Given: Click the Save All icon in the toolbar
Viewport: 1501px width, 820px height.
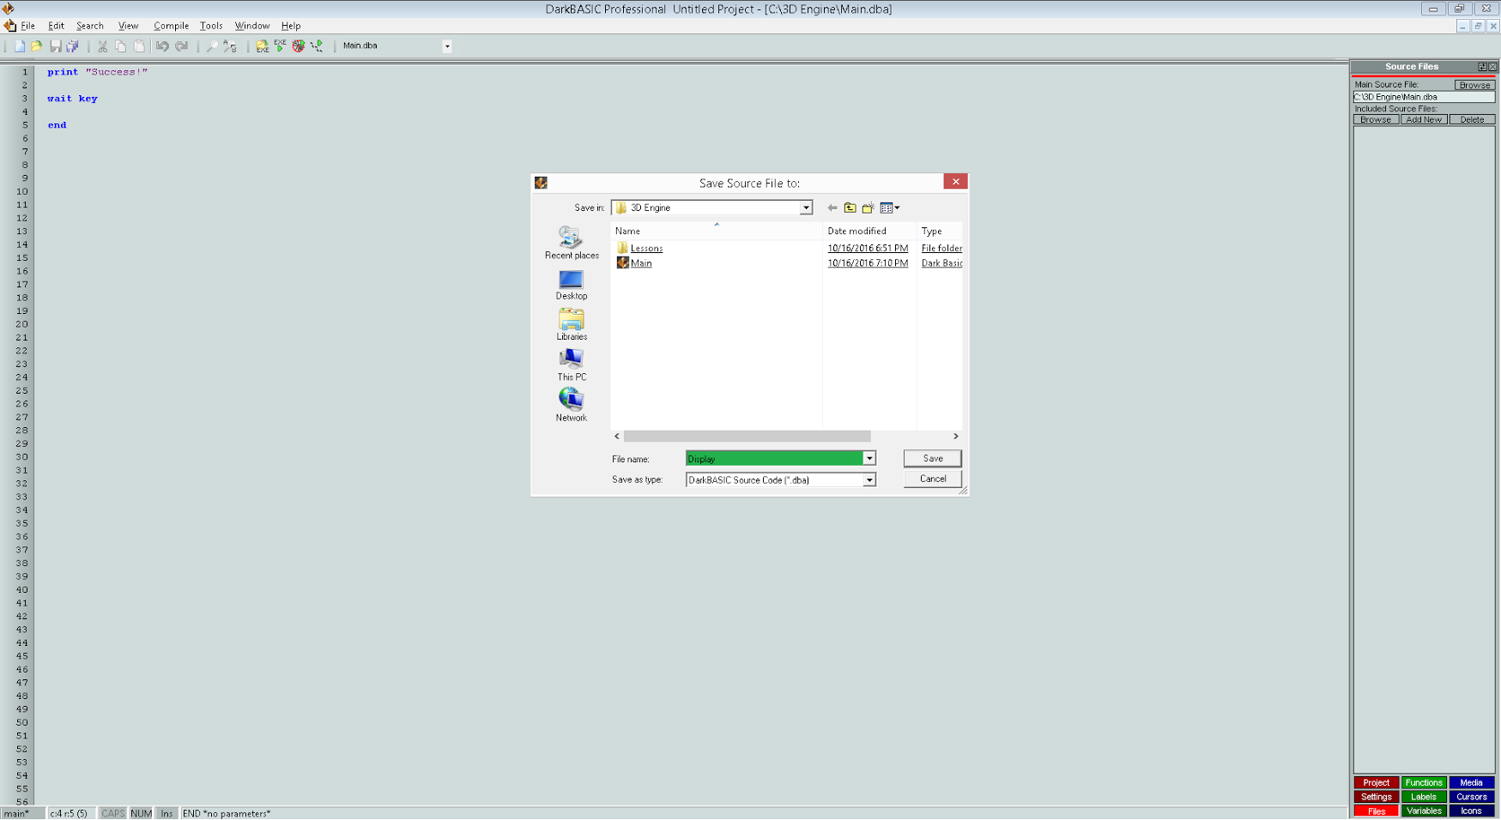Looking at the screenshot, I should coord(73,46).
